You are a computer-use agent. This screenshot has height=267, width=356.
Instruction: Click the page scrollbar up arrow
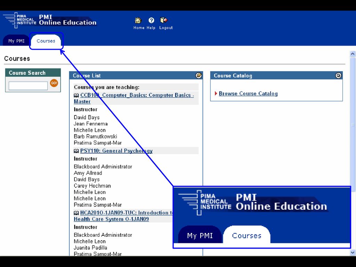click(353, 54)
